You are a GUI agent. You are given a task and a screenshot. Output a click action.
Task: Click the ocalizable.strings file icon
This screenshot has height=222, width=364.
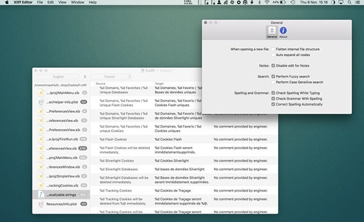pyautogui.click(x=41, y=195)
